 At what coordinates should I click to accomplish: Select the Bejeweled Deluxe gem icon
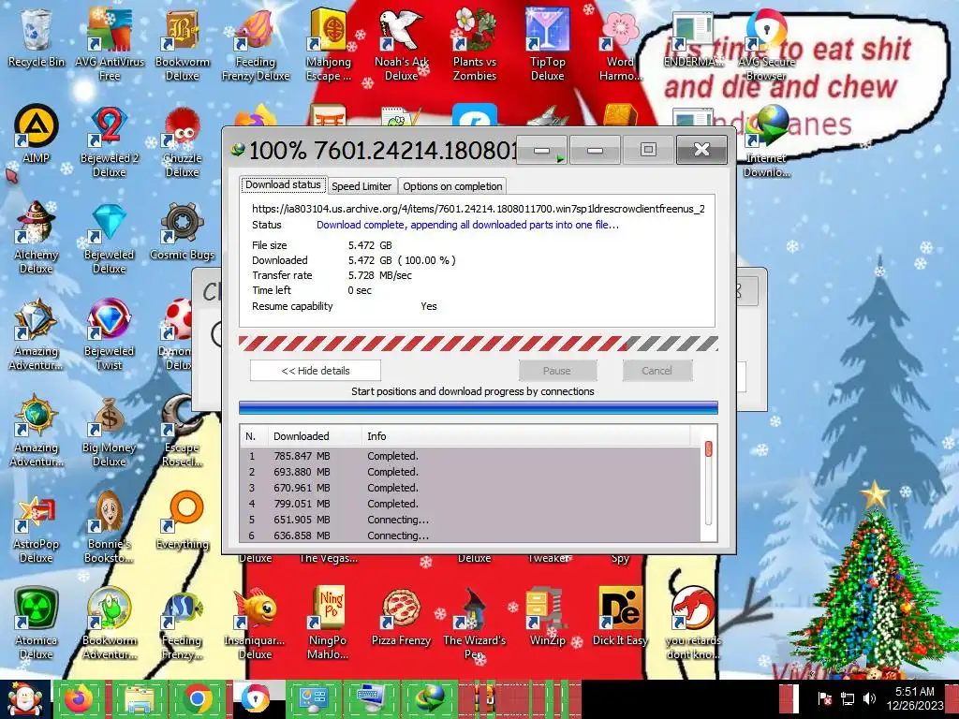(110, 237)
